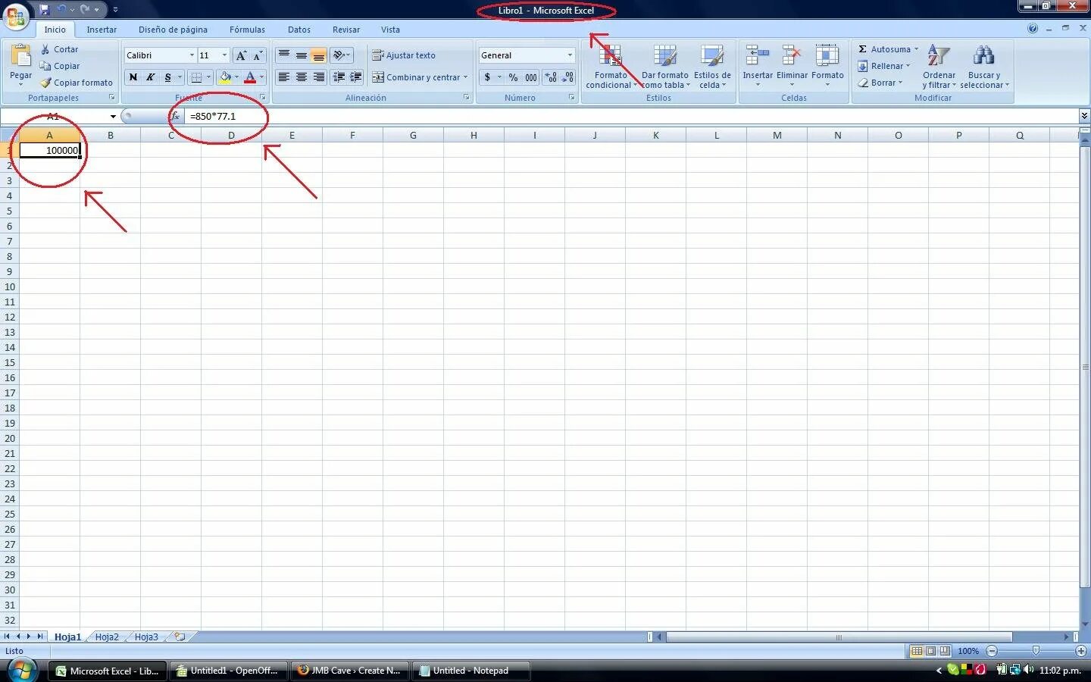The image size is (1091, 682).
Task: Expand Combinar y centrar arrow
Action: [465, 77]
